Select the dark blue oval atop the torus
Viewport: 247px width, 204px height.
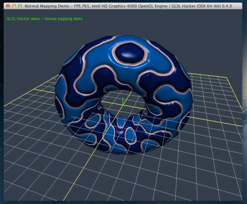[x=129, y=53]
